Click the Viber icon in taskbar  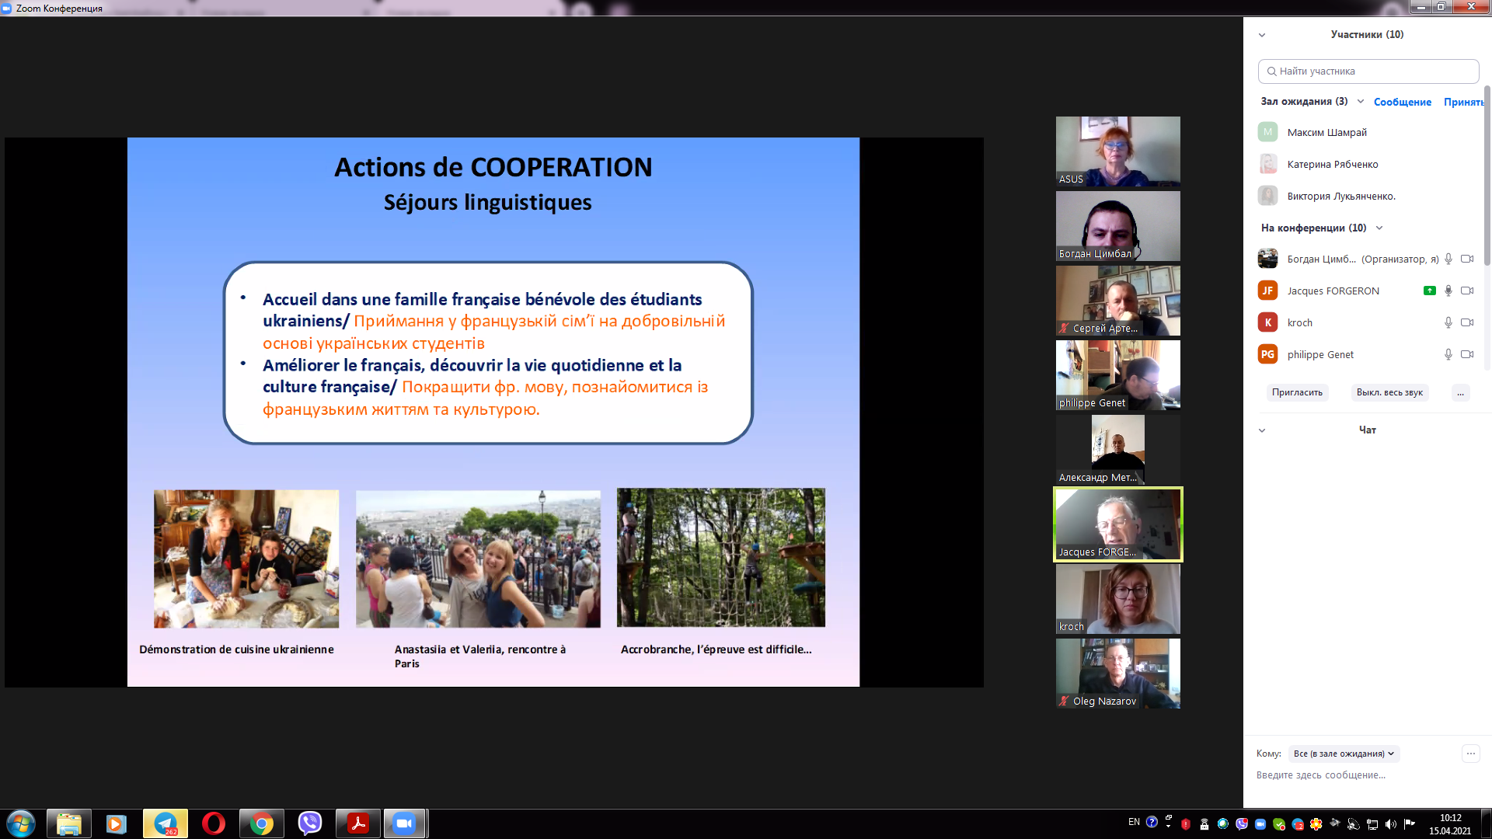(310, 823)
